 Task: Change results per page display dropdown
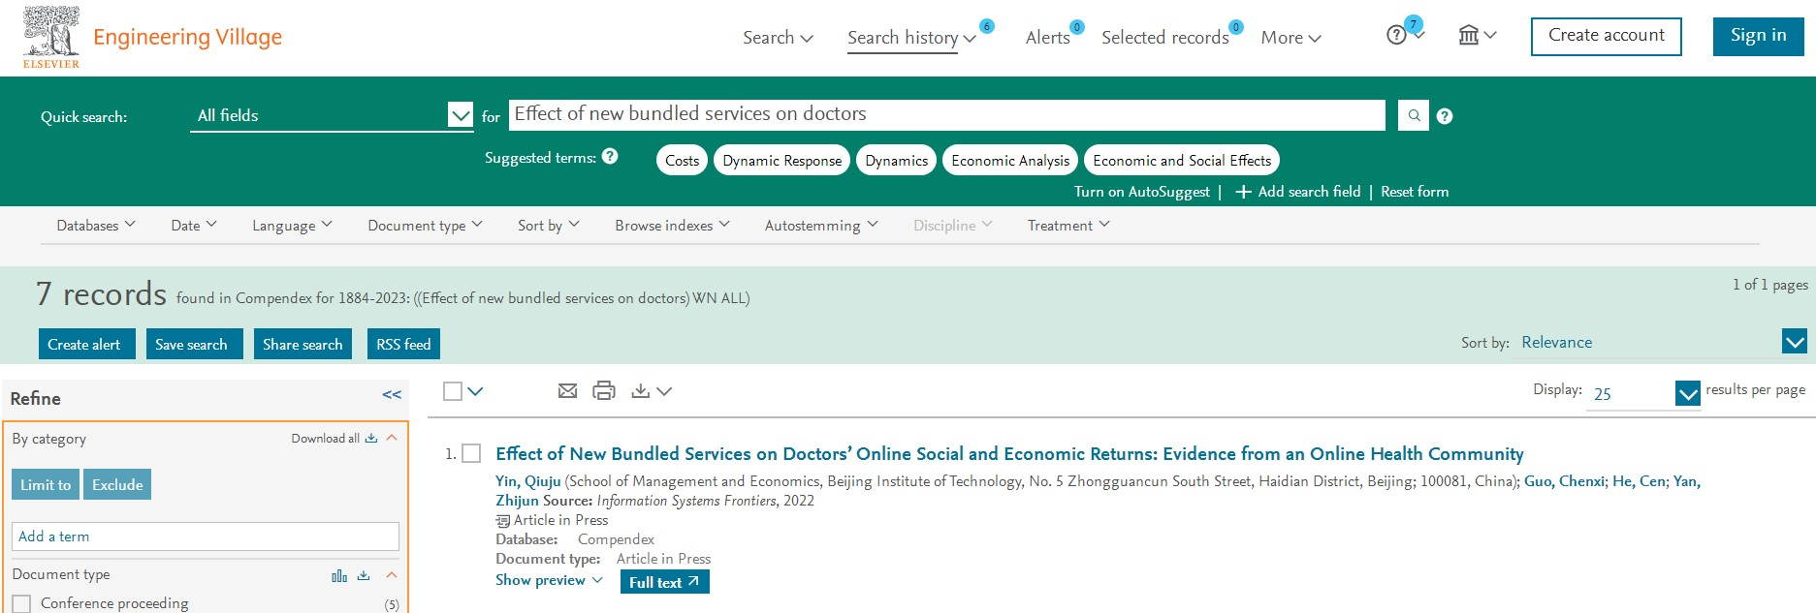tap(1687, 393)
